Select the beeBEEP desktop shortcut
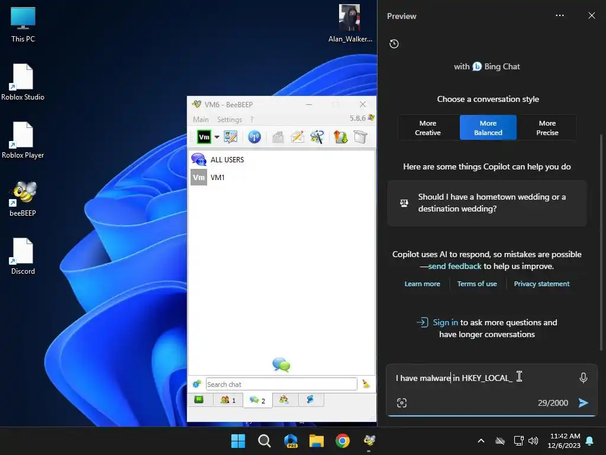 pos(23,198)
